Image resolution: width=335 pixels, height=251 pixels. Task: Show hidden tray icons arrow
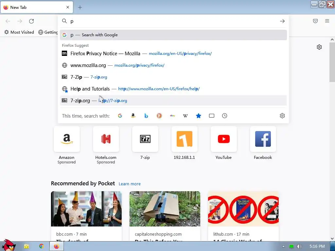click(x=283, y=246)
